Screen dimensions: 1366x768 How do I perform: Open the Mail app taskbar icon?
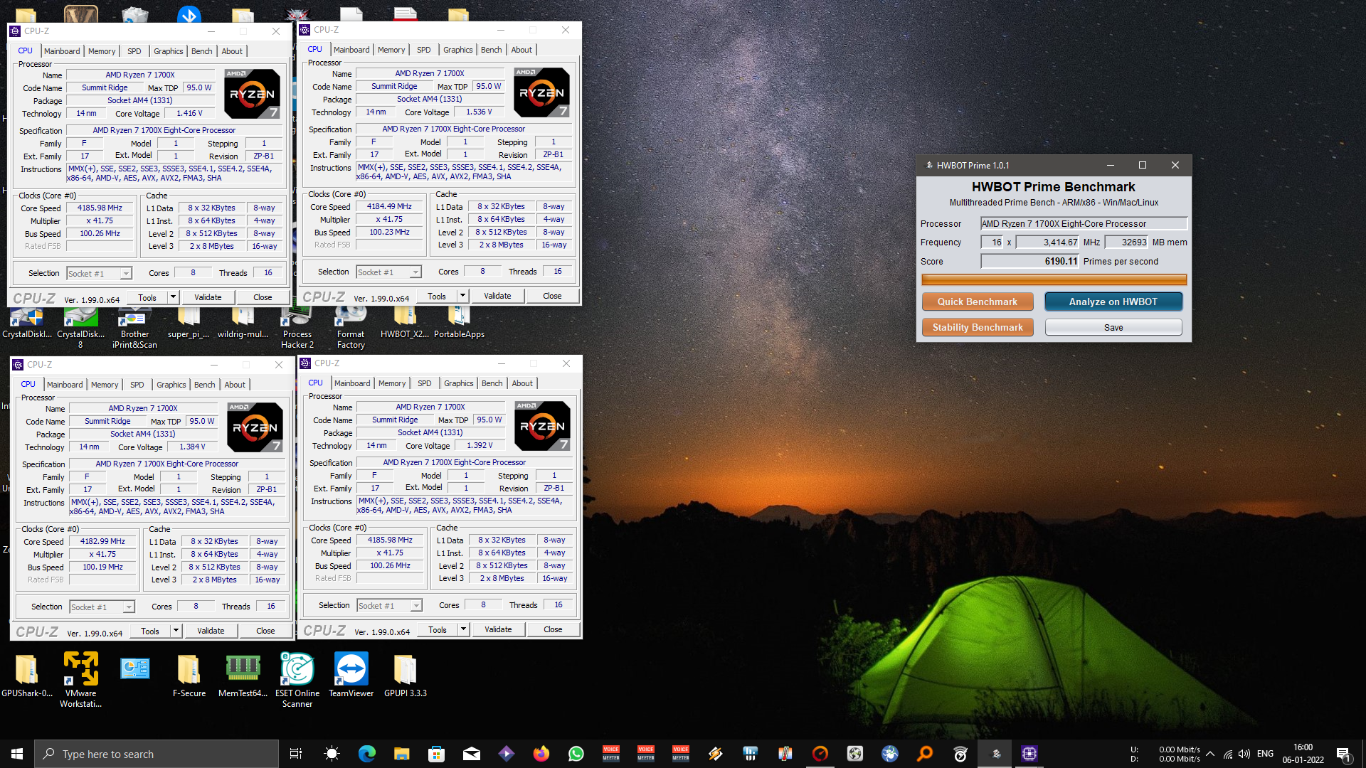click(471, 754)
